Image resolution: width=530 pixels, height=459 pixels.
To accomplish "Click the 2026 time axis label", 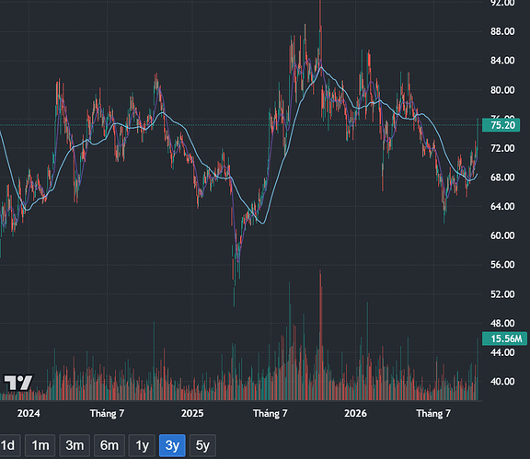I will (355, 413).
